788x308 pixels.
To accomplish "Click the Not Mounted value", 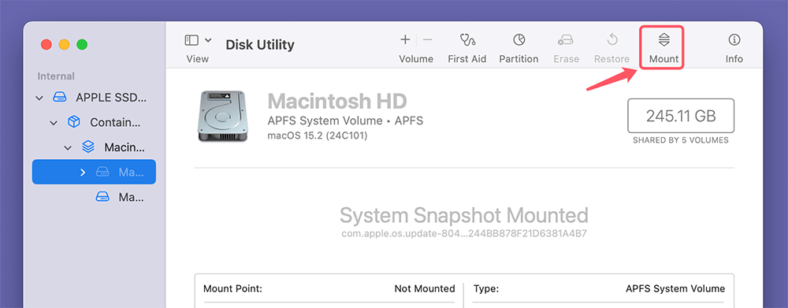I will (x=425, y=288).
